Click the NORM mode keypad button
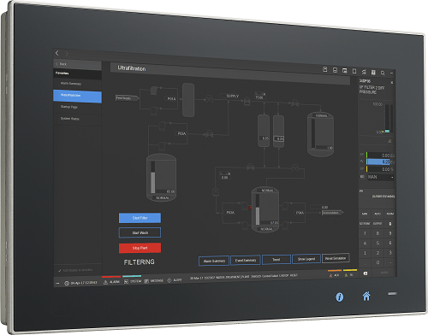 point(390,214)
